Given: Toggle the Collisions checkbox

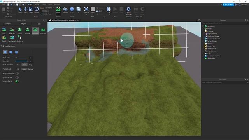Looking at the screenshot, I should click(41, 11).
